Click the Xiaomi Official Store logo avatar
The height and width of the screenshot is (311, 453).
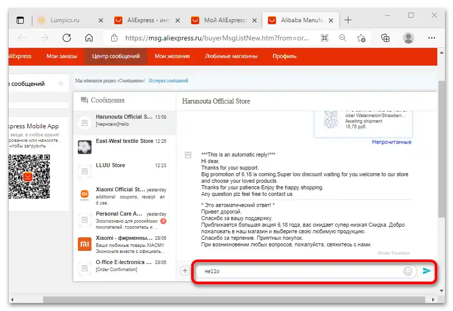(84, 195)
